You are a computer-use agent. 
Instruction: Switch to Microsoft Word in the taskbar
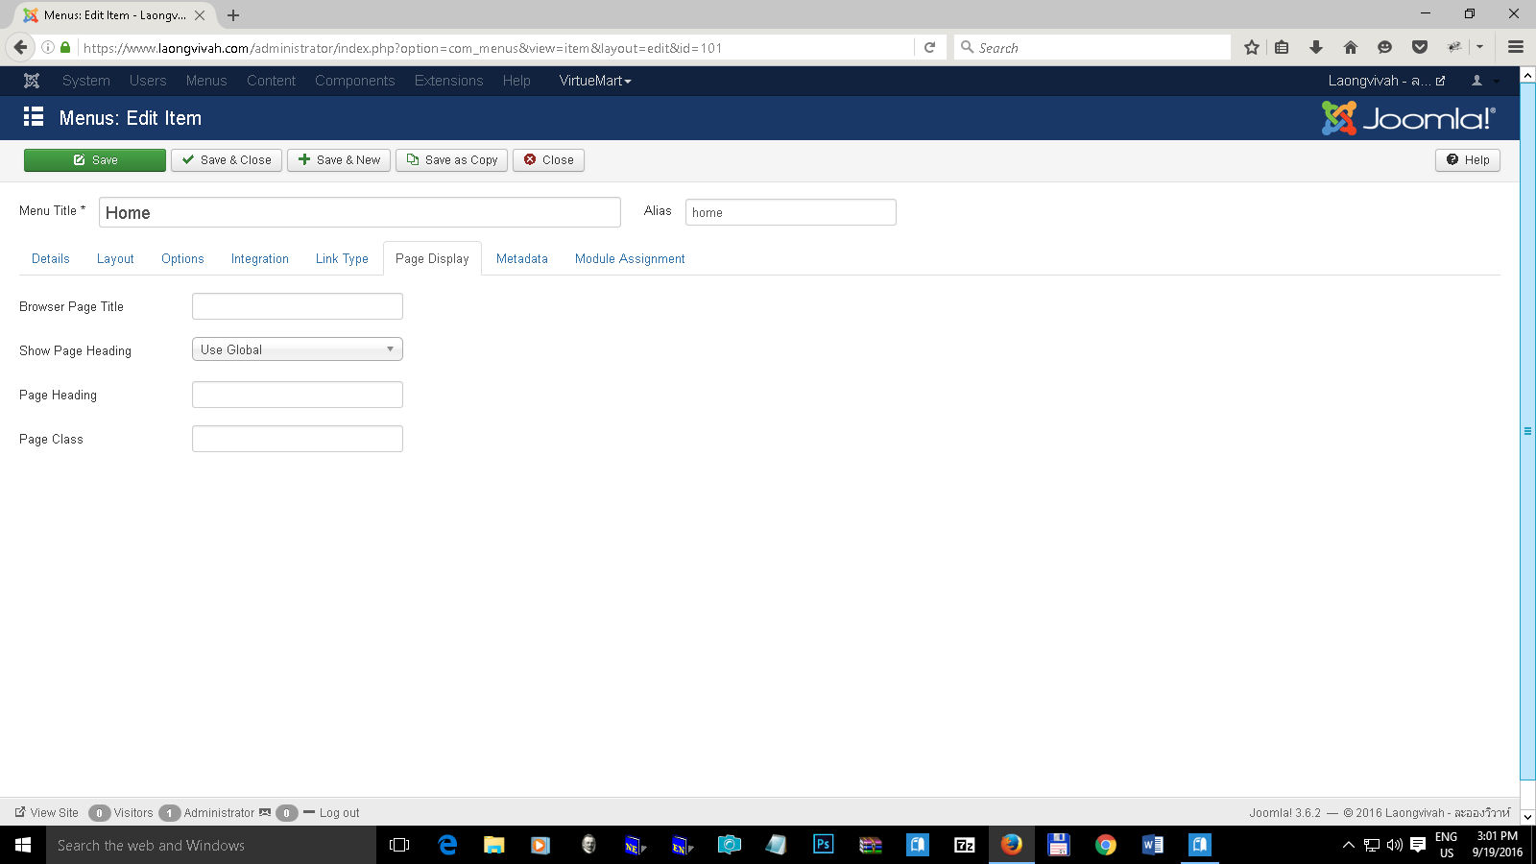[x=1152, y=845]
